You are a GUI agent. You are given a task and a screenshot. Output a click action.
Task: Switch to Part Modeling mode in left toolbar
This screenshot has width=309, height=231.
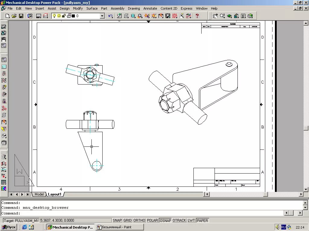4,27
